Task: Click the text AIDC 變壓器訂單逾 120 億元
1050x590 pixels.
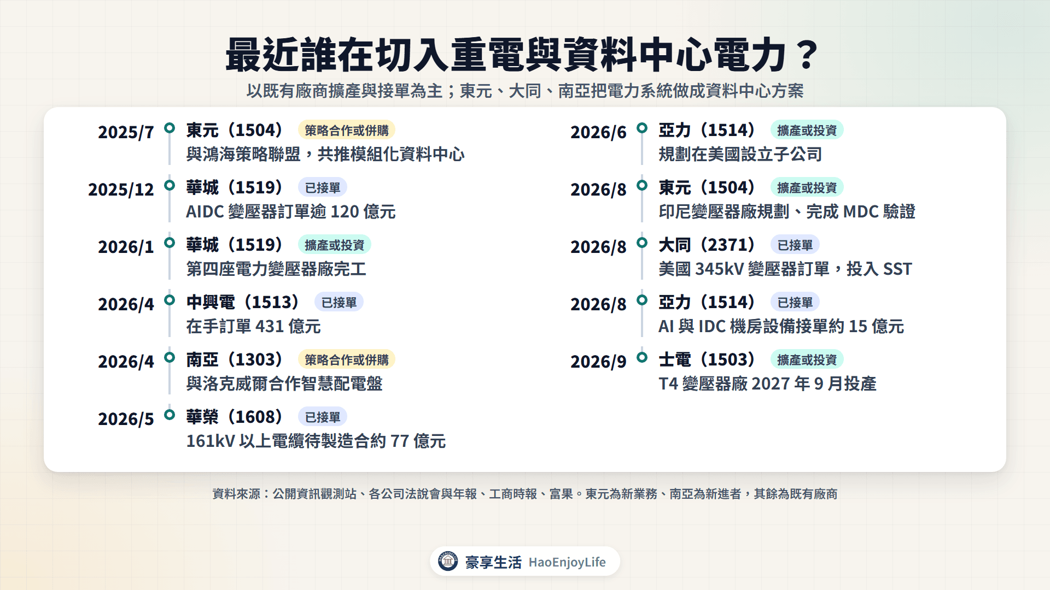Action: [291, 212]
